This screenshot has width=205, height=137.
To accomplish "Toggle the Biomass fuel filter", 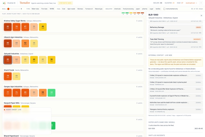I will point(80,9).
